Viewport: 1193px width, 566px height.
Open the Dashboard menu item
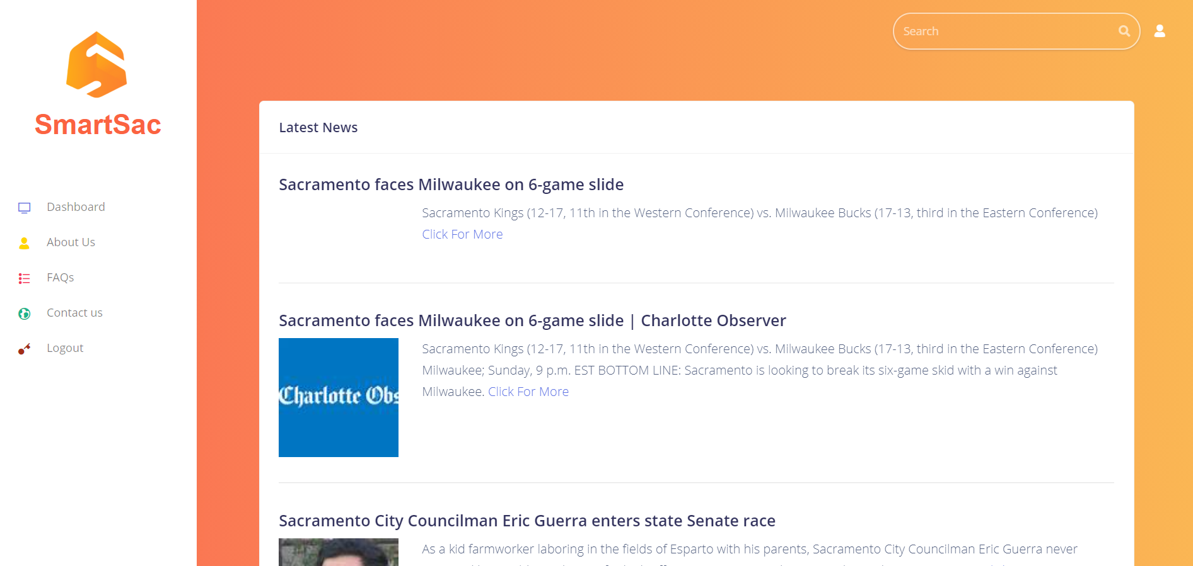pos(76,207)
